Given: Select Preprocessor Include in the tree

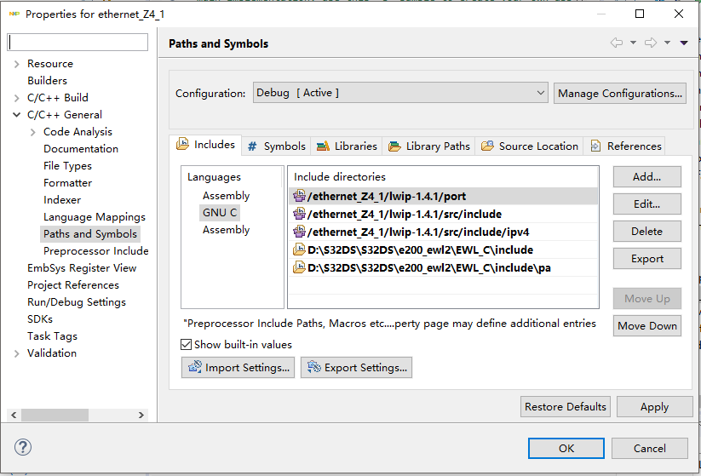Looking at the screenshot, I should tap(95, 251).
